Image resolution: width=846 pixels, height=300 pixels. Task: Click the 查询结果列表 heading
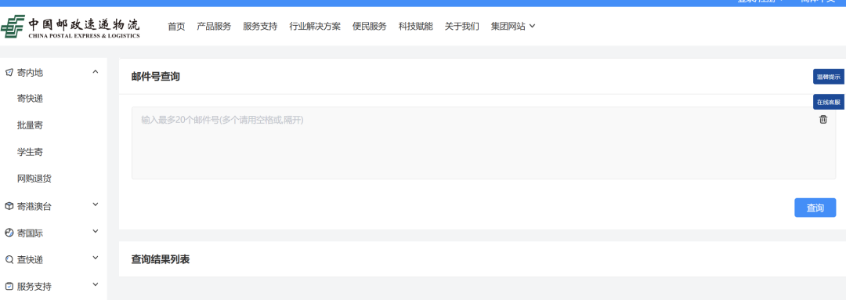161,259
